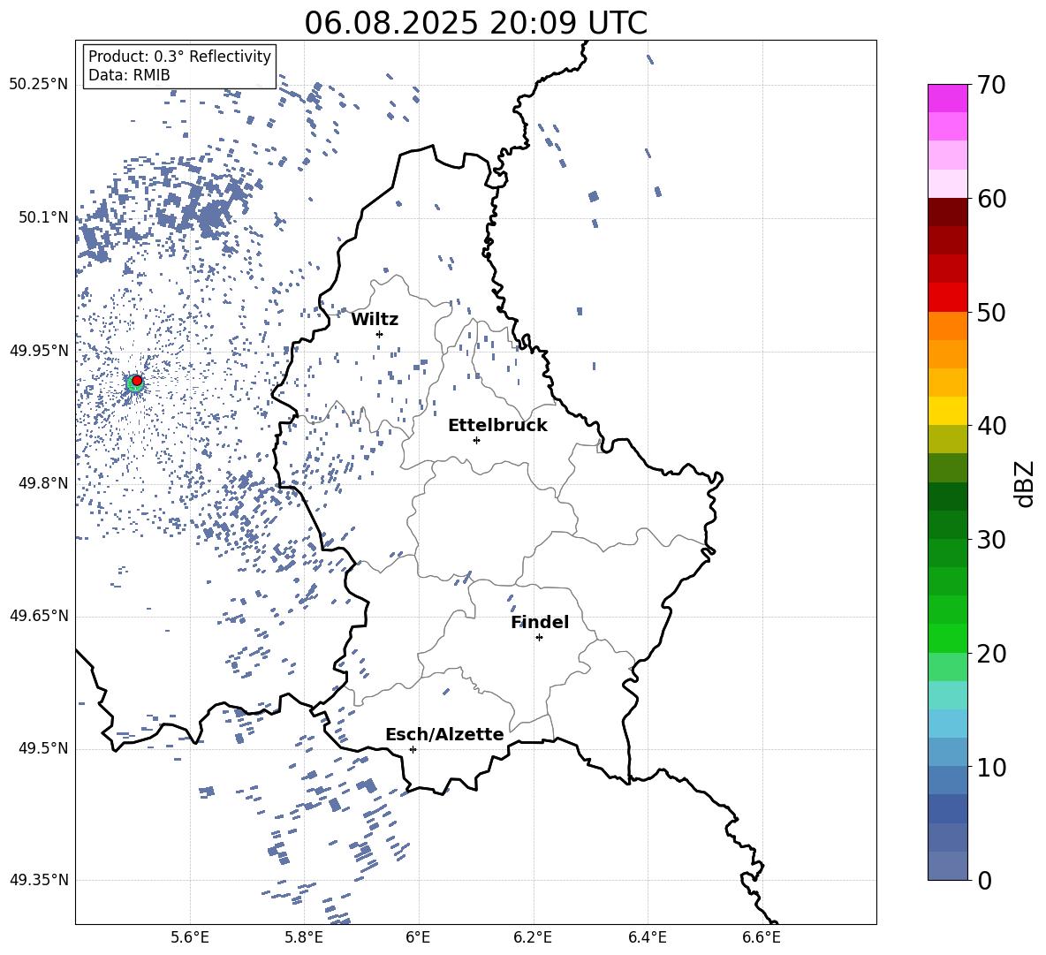Click the 30 tick label on colorbar
Viewport: 1046px width, 955px height.
[991, 540]
